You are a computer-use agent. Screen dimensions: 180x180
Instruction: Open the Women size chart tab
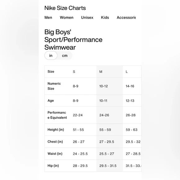click(67, 17)
